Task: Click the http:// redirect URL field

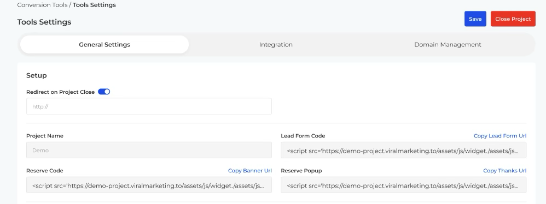Action: point(149,106)
